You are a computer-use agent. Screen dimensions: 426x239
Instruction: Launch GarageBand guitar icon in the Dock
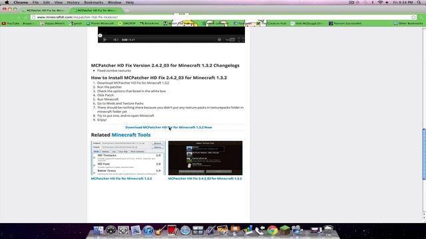160,230
